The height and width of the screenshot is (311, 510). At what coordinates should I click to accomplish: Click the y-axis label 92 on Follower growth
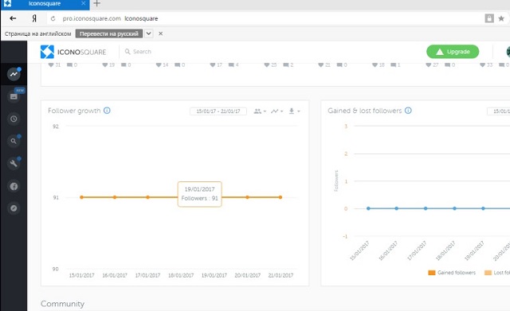click(56, 126)
